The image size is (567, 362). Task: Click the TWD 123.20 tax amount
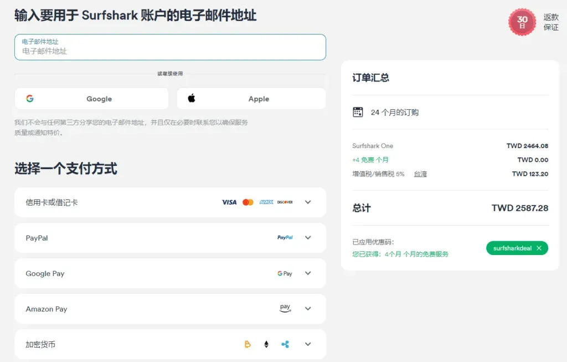pyautogui.click(x=530, y=174)
